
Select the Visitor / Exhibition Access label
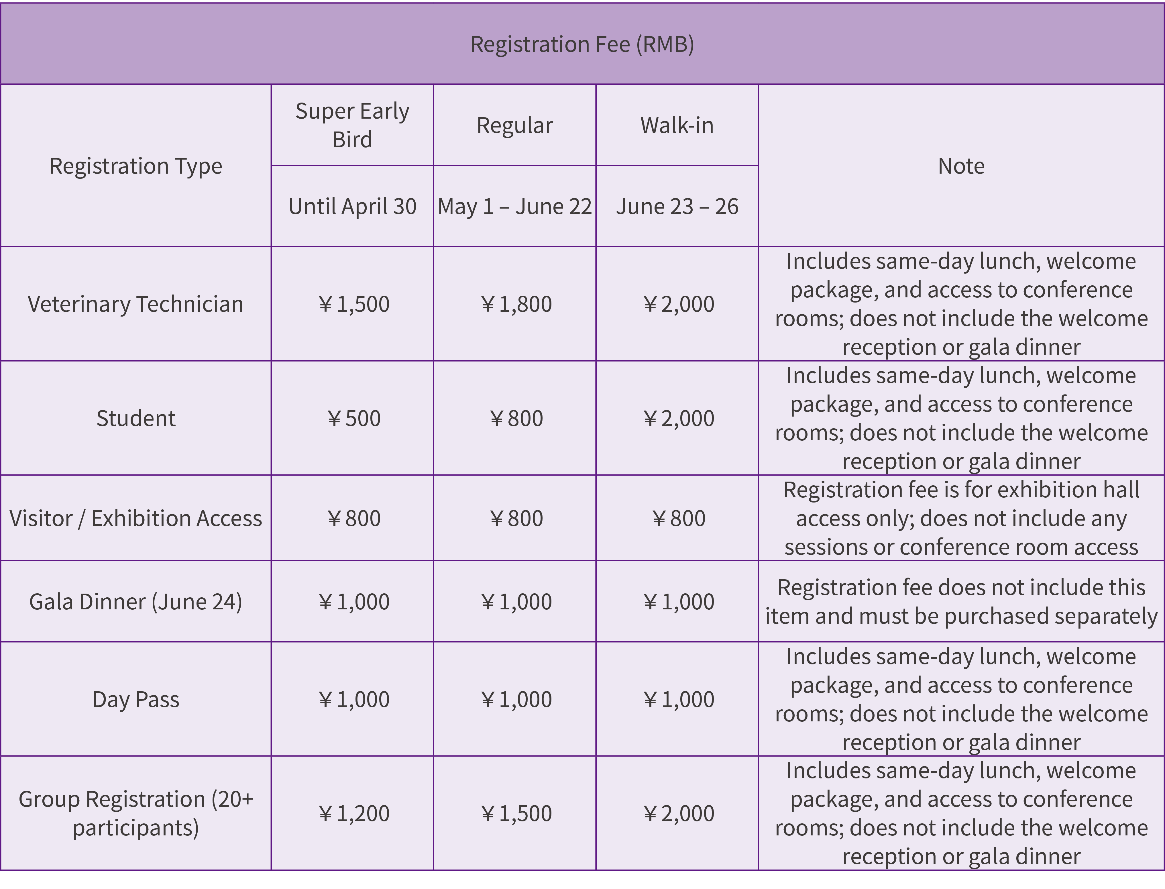pos(135,519)
